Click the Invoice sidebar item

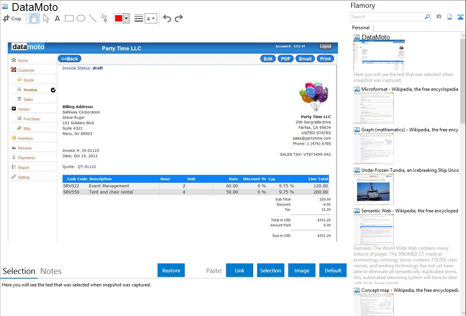pyautogui.click(x=30, y=90)
